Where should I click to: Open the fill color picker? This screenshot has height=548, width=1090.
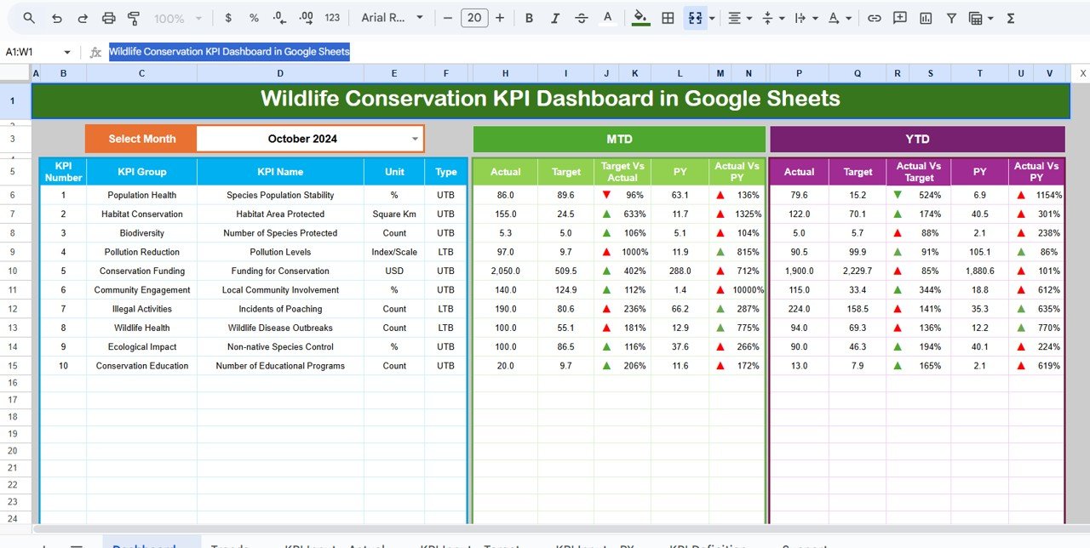click(x=640, y=18)
